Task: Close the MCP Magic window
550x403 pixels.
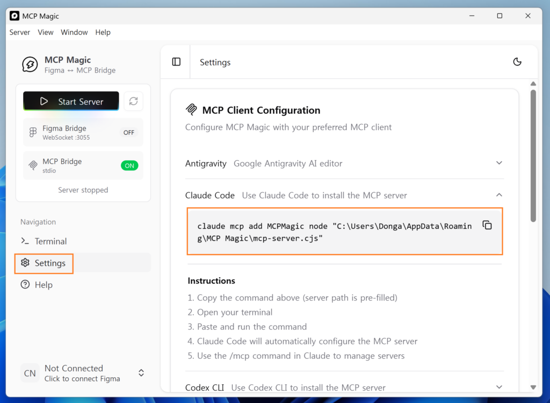Action: tap(527, 16)
